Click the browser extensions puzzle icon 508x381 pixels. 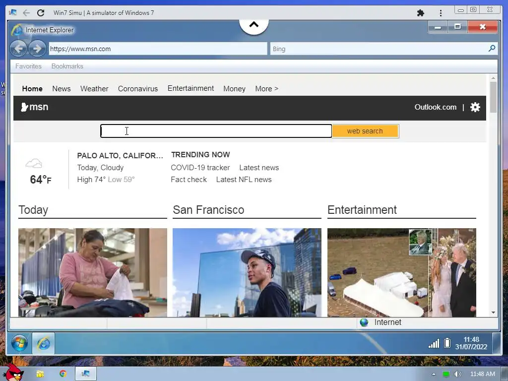421,13
